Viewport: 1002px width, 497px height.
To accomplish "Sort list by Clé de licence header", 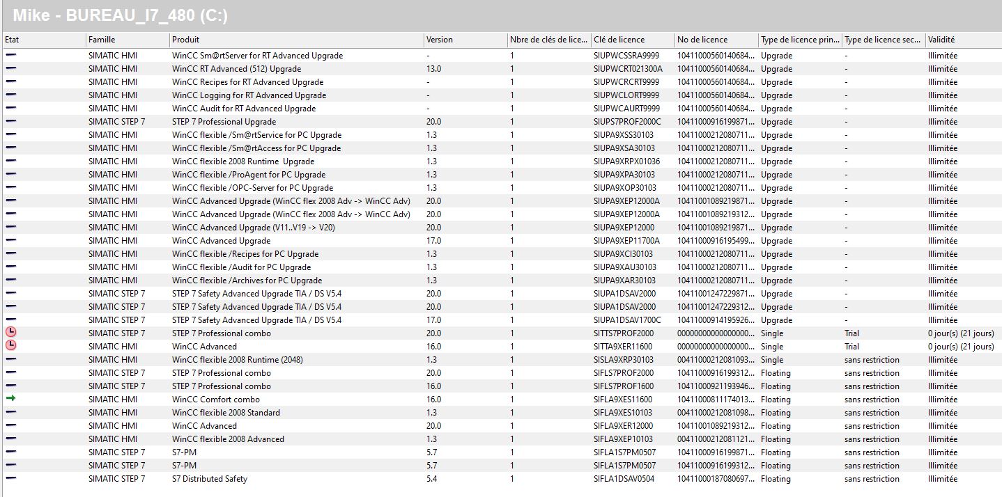I will (x=619, y=40).
